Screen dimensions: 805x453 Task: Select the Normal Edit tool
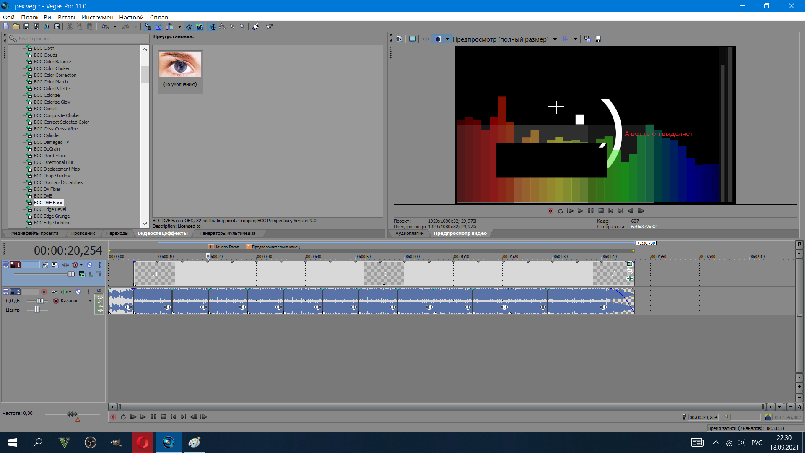(x=213, y=26)
